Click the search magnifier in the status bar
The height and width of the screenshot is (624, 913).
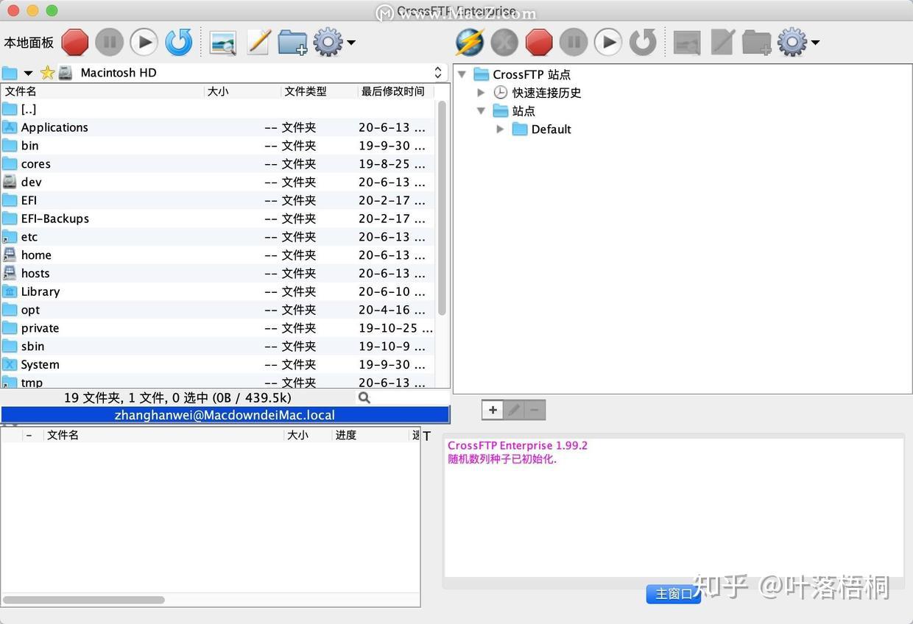click(x=364, y=397)
